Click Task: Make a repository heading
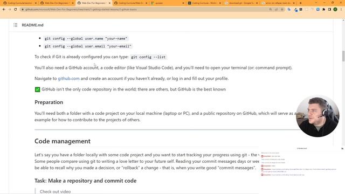 coord(85,181)
